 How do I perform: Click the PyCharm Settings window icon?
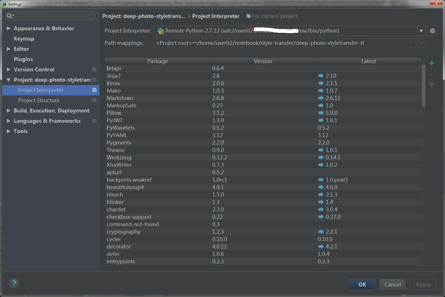(5, 4)
